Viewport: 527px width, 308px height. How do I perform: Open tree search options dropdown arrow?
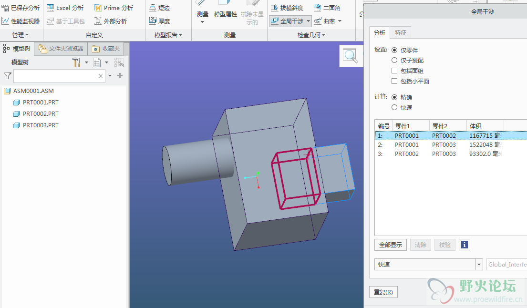[x=110, y=76]
